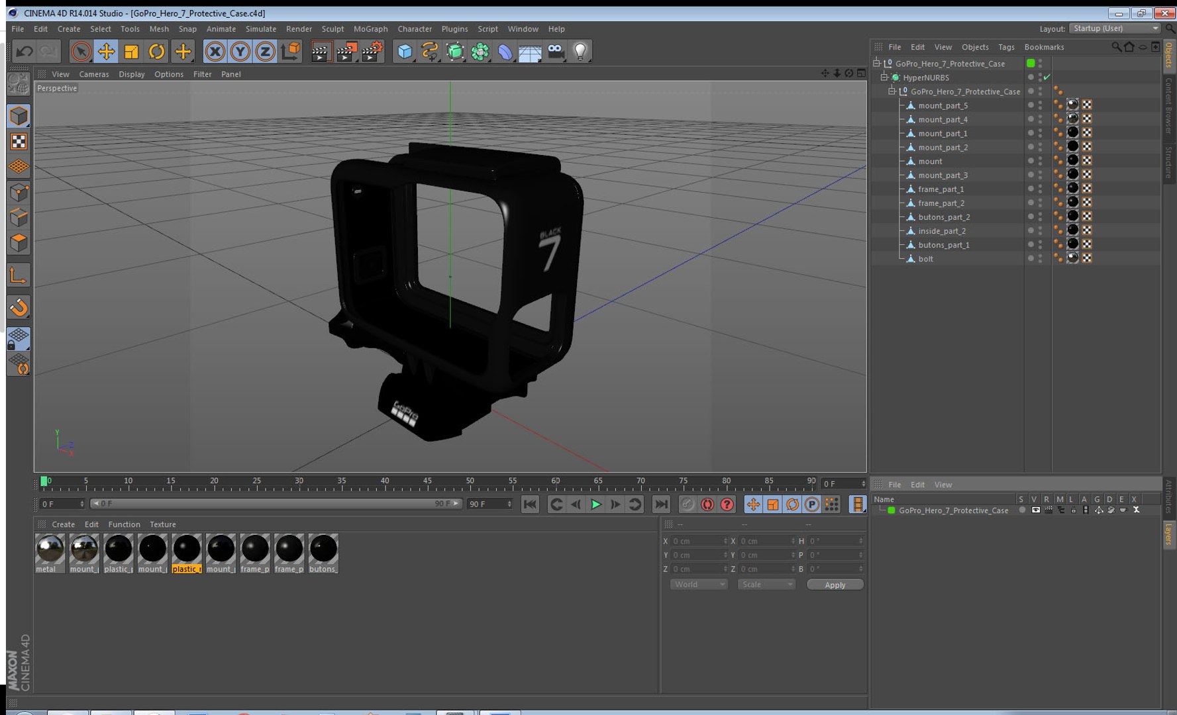Open the Bookmarks menu in object manager
Viewport: 1177px width, 715px height.
[x=1044, y=47]
